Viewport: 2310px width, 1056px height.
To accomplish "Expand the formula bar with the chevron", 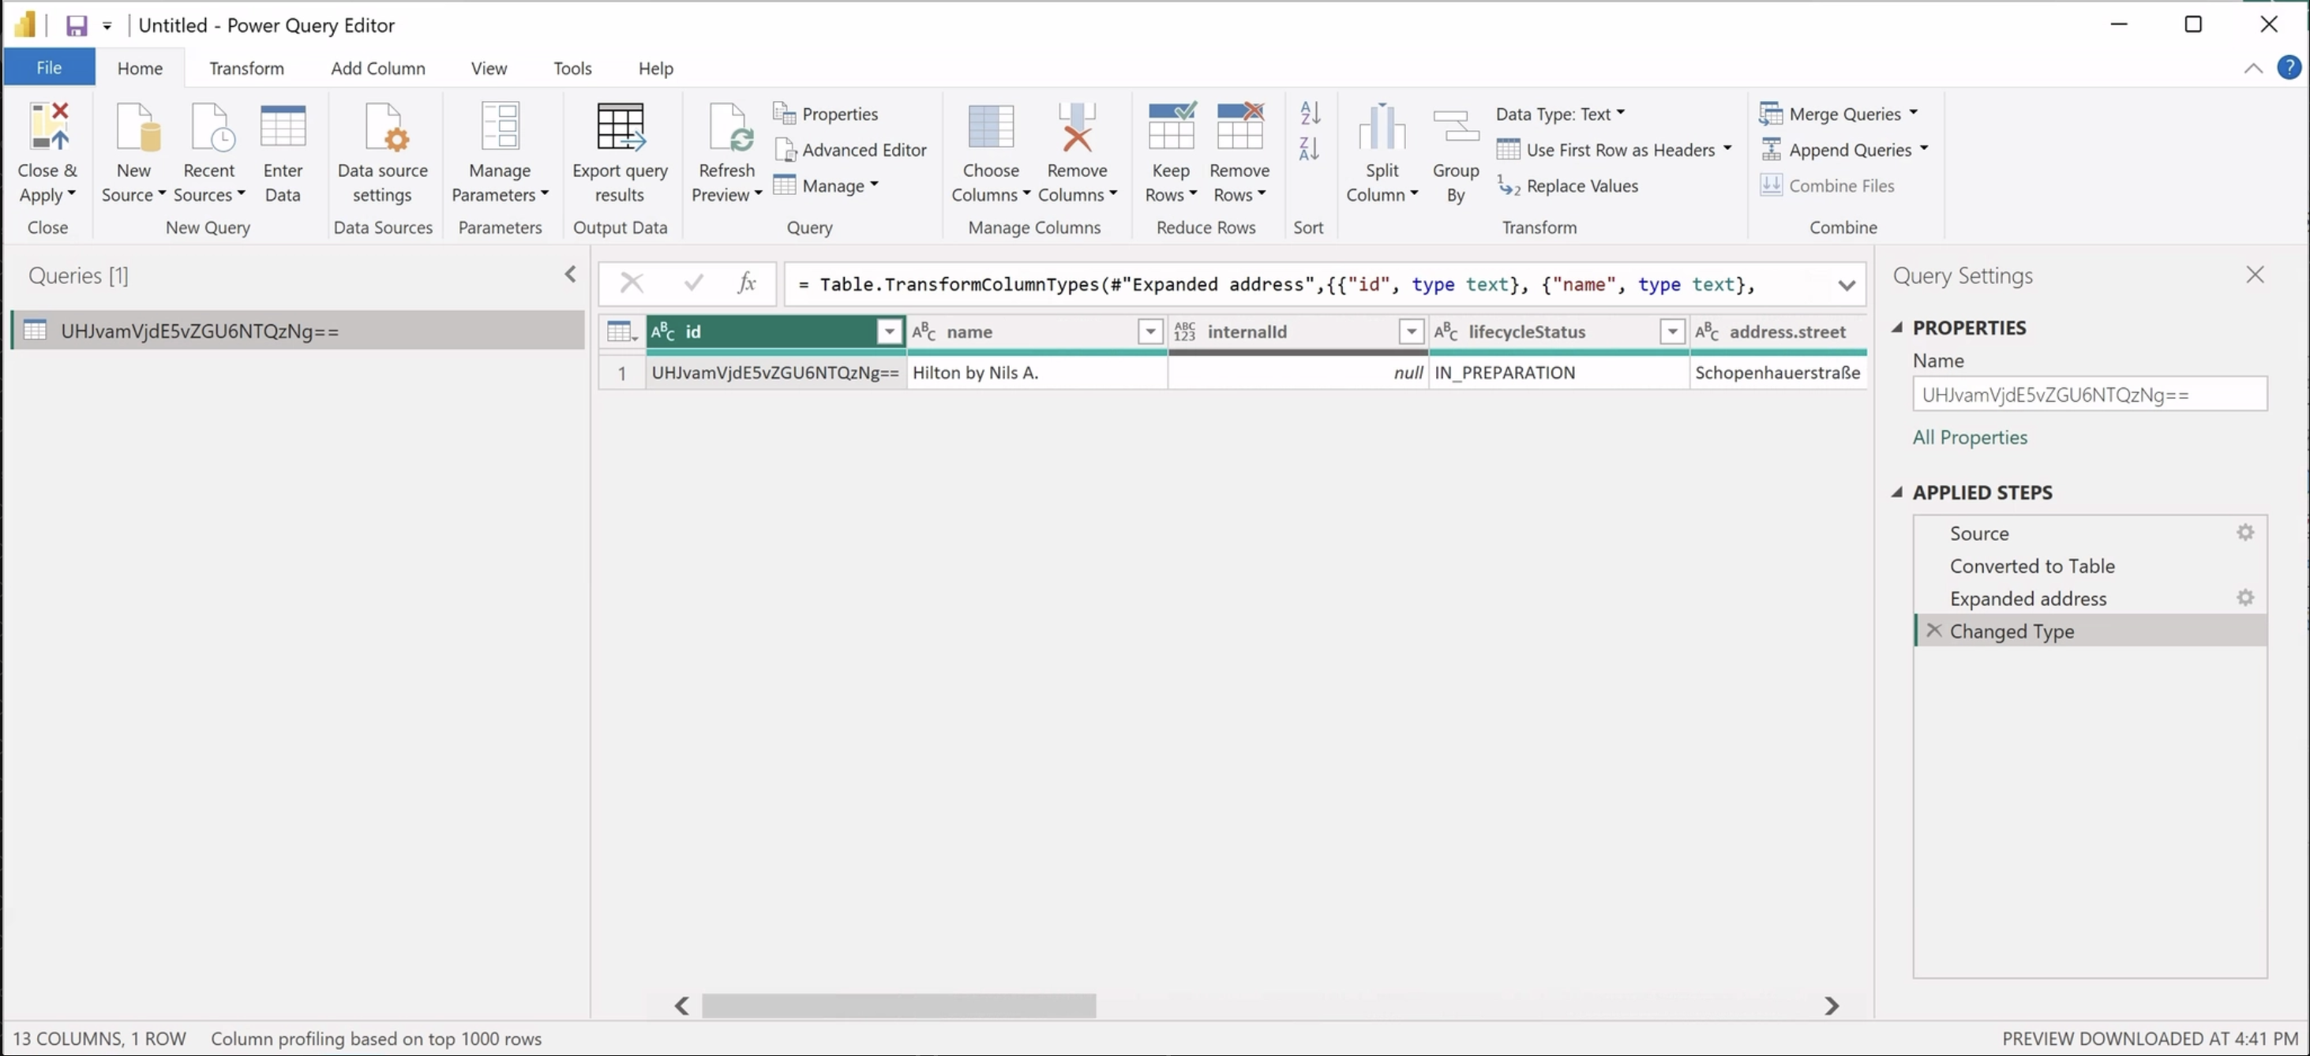I will [1846, 285].
